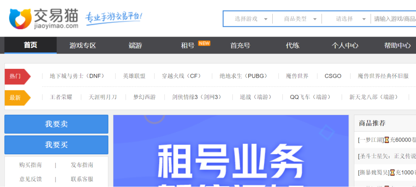Screen dimensions: 416x187
Task: Select 剑侠情缘3（剑网3） game link
Action: pos(198,97)
